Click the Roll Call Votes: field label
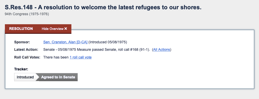The image size is (259, 99). tap(27, 57)
